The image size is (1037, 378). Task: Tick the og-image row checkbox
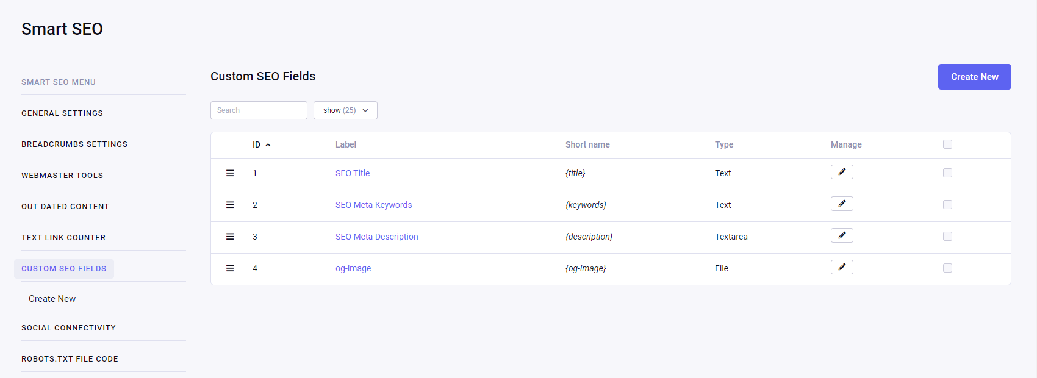[947, 268]
